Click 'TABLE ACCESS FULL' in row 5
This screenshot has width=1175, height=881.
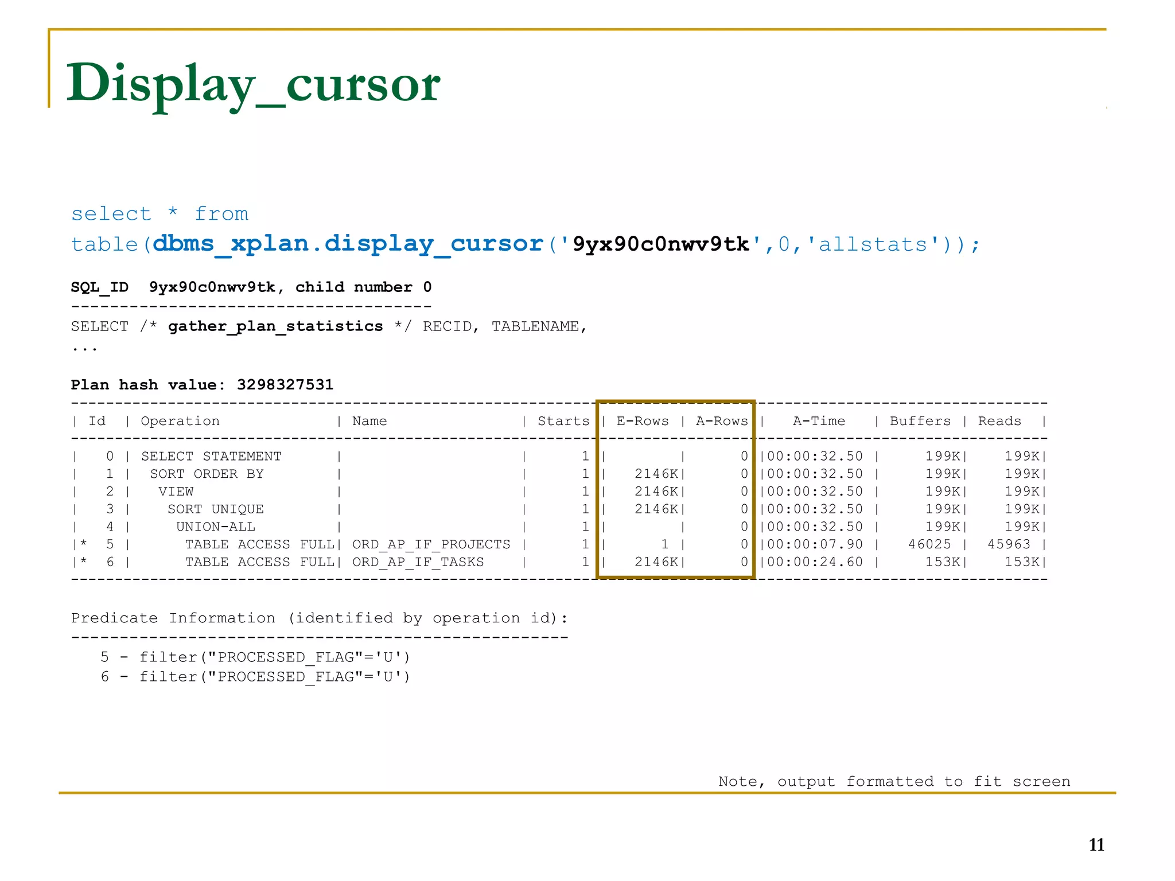click(x=259, y=545)
